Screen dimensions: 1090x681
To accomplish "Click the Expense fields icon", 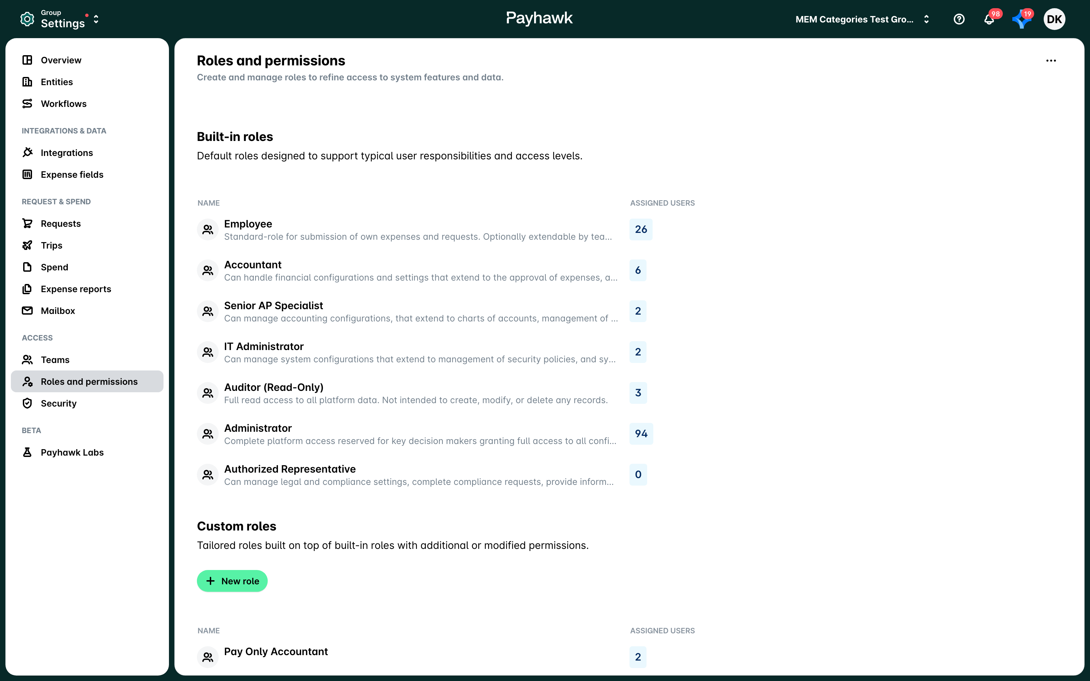I will pos(28,174).
